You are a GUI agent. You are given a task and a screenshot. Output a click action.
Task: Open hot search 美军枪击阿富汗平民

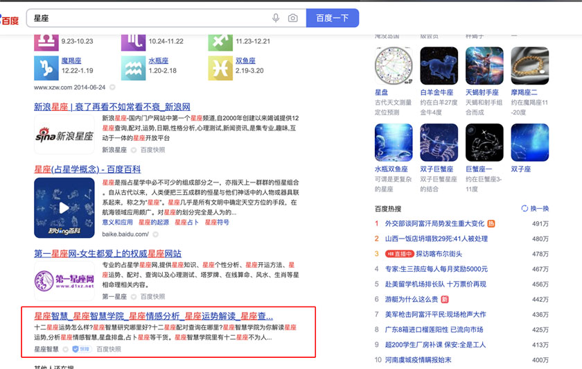(435, 314)
